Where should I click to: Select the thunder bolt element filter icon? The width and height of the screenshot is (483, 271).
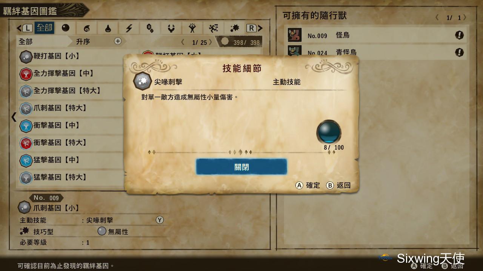pyautogui.click(x=129, y=28)
